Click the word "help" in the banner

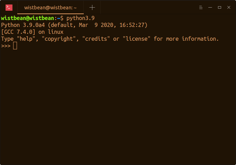coord(26,39)
